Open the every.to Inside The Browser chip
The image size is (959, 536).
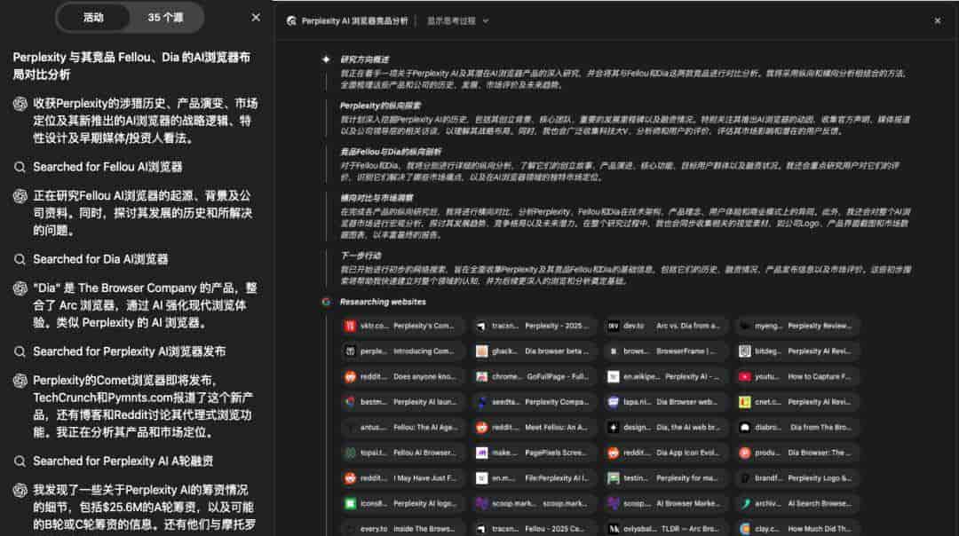click(x=402, y=529)
